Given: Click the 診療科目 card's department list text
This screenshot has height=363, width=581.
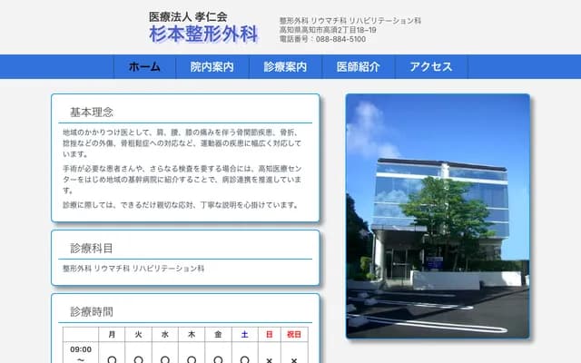Looking at the screenshot, I should tap(133, 269).
